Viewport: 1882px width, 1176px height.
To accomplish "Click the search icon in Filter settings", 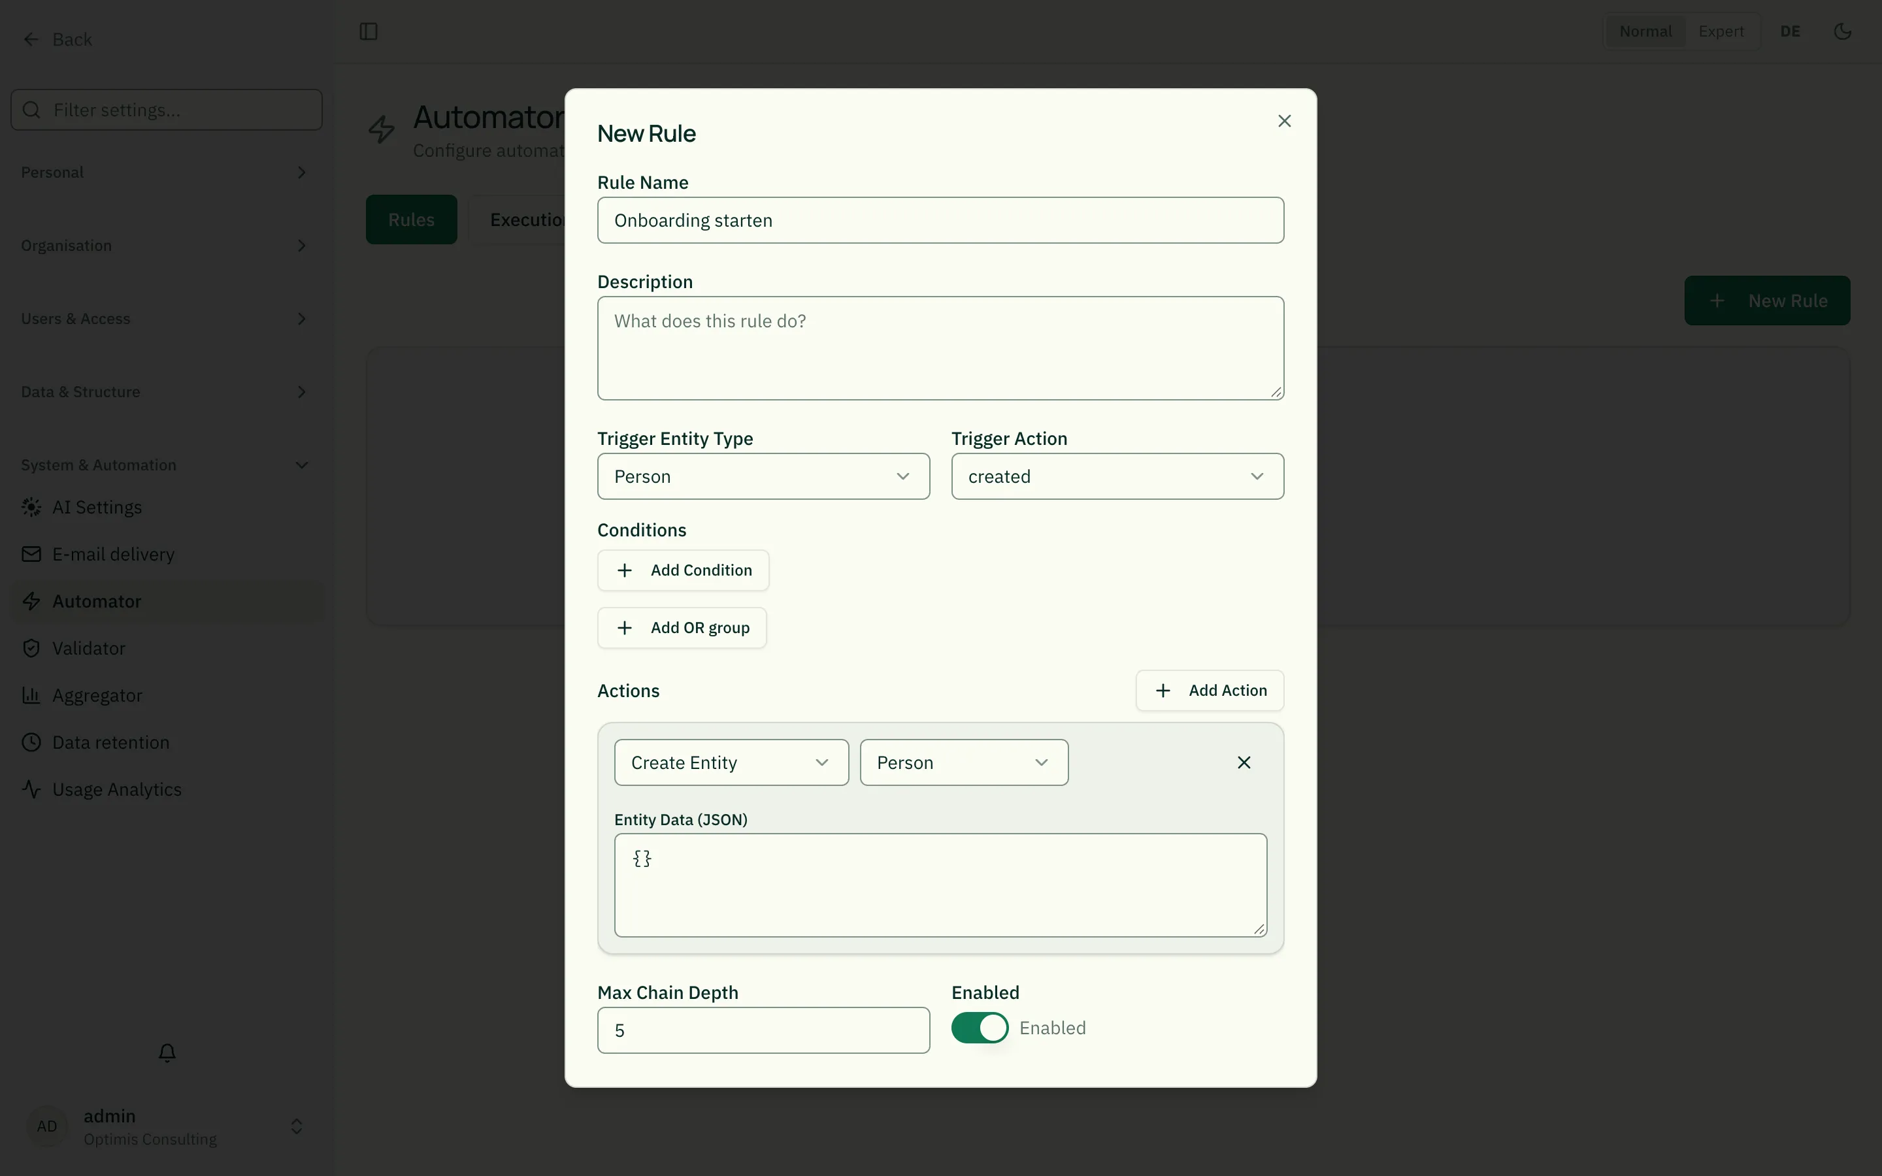I will point(32,110).
